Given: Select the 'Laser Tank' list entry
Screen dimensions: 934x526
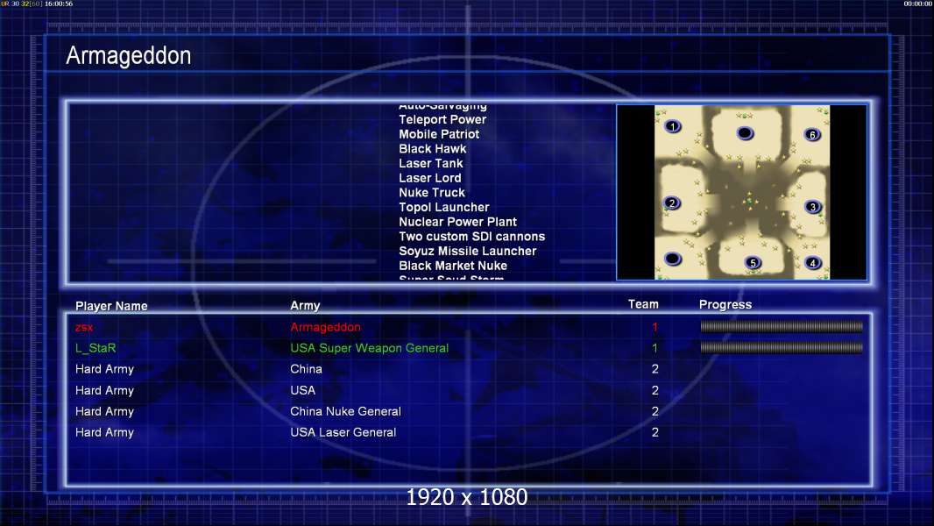Looking at the screenshot, I should coord(431,163).
